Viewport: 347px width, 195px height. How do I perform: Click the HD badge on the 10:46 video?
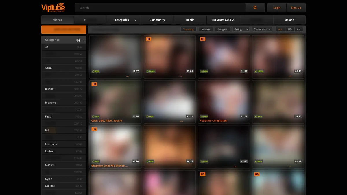tap(94, 84)
